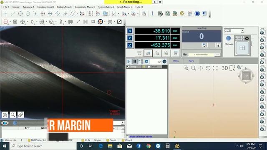
Task: Click the ORG origin button under readouts
Action: click(x=148, y=53)
